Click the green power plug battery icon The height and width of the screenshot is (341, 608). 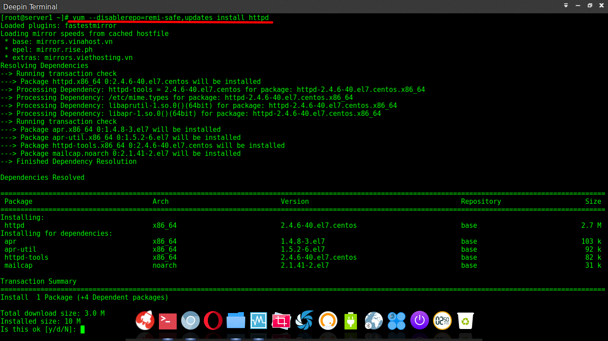click(350, 320)
